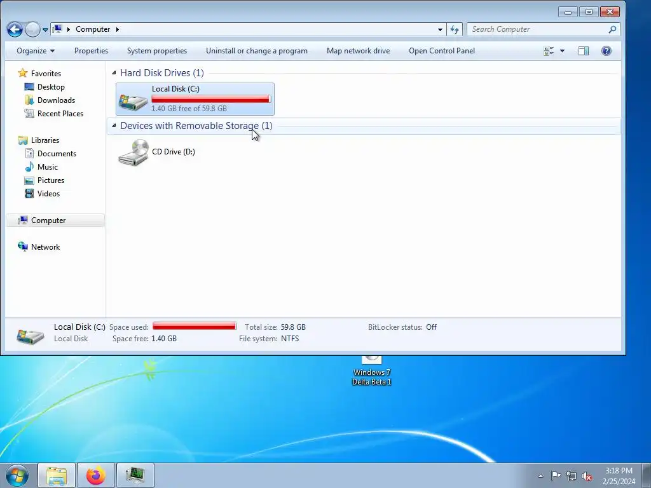This screenshot has width=651, height=488.
Task: Open the Pictures library
Action: pyautogui.click(x=51, y=180)
